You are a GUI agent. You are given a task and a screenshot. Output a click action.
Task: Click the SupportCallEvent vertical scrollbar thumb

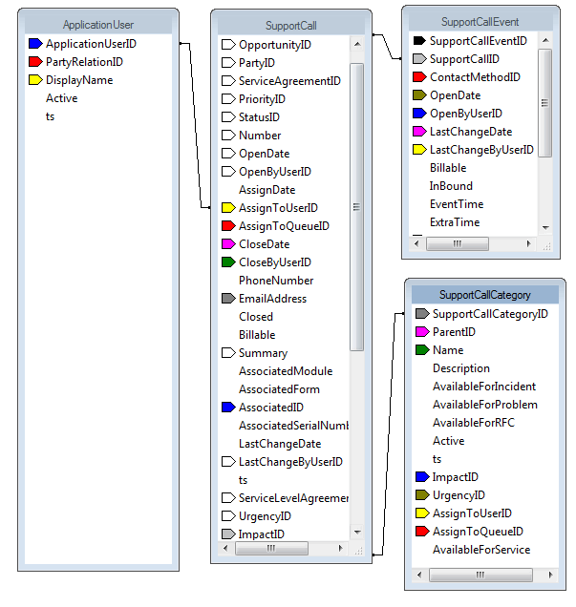[545, 102]
